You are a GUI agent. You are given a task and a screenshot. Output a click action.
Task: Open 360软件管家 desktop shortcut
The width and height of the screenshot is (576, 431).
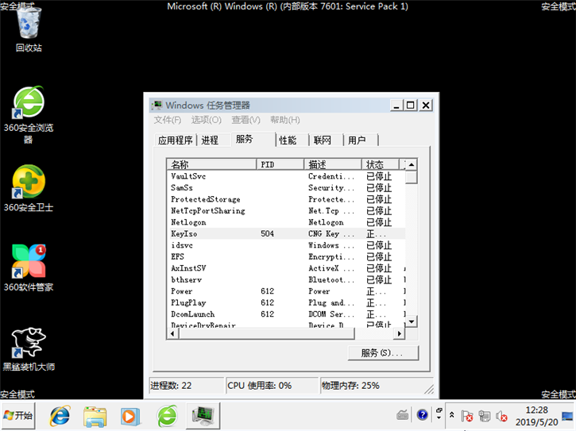pos(29,267)
